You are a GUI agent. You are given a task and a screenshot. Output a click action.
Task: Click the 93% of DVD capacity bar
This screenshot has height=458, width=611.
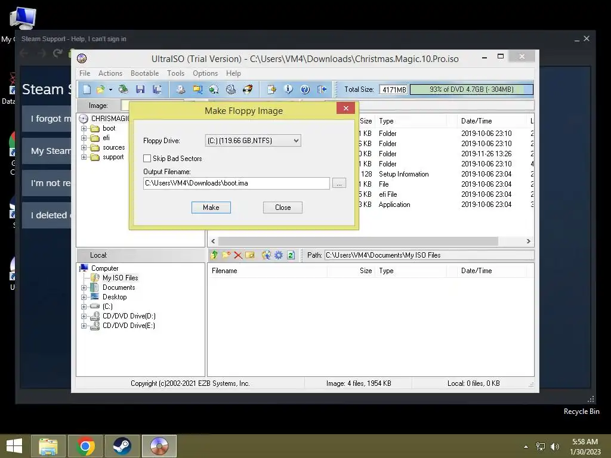[471, 89]
